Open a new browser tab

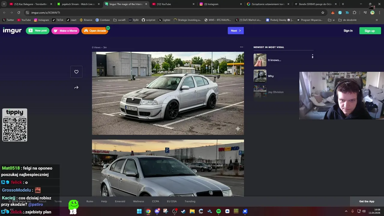(x=343, y=4)
